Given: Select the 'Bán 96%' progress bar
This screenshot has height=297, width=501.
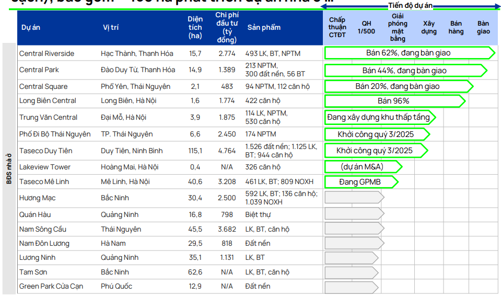Looking at the screenshot, I should point(394,101).
